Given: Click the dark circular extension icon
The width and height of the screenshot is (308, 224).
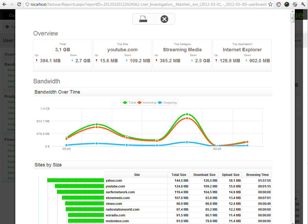Looking at the screenshot, I should (x=287, y=4).
